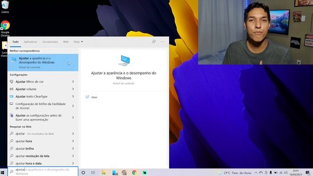Click the microphone tray icon

point(270,173)
